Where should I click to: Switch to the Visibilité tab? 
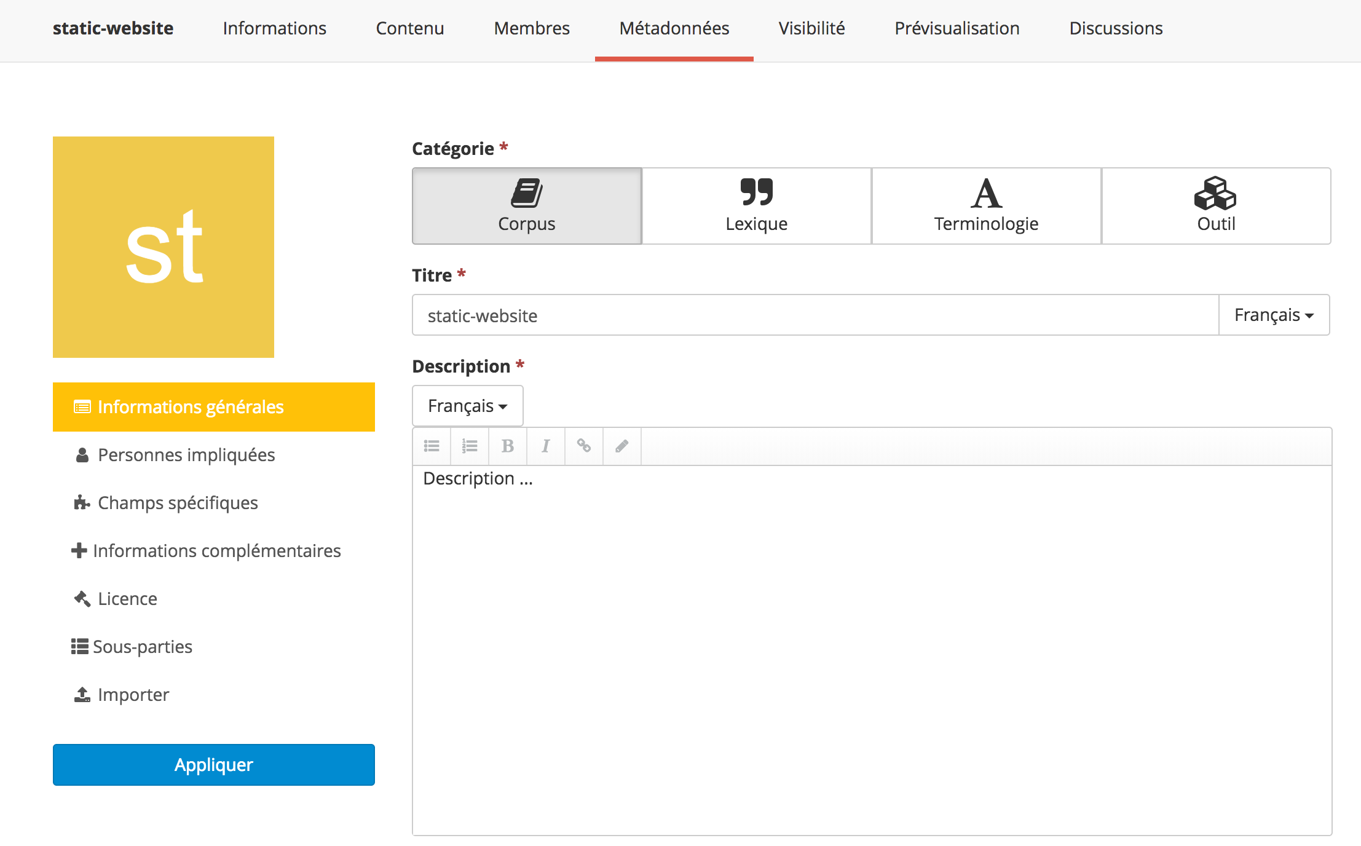[x=811, y=28]
